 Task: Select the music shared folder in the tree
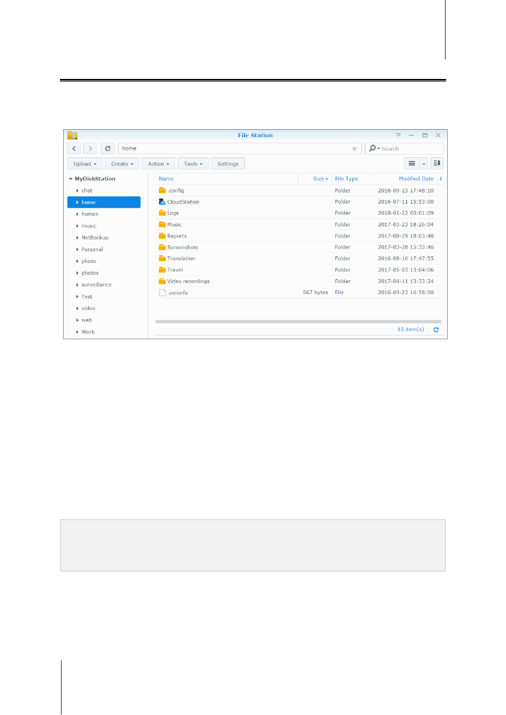tap(89, 226)
